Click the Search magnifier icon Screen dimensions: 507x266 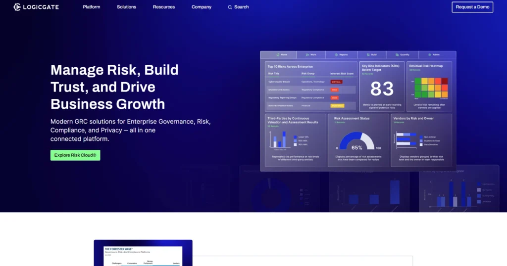[230, 7]
